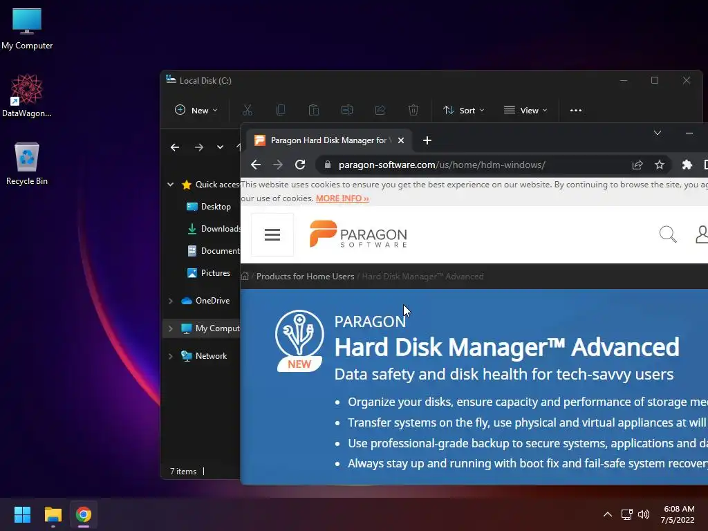Go back in File Explorer navigation
The image size is (708, 531).
175,147
